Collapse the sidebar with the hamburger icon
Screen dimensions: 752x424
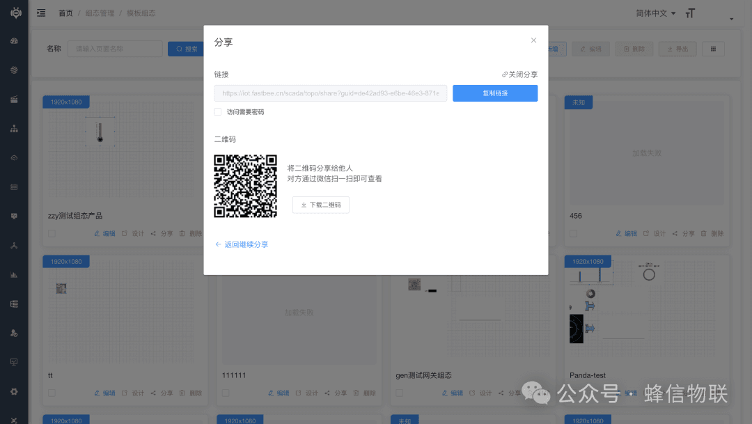click(x=41, y=13)
